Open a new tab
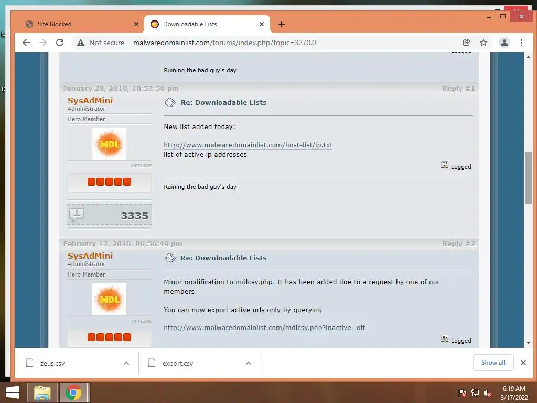This screenshot has height=403, width=537. tap(282, 24)
